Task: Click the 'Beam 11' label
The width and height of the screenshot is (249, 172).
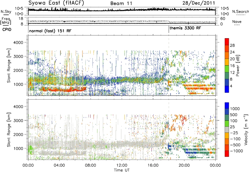Action: click(121, 3)
